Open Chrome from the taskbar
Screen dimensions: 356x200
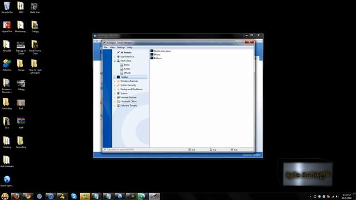28,196
